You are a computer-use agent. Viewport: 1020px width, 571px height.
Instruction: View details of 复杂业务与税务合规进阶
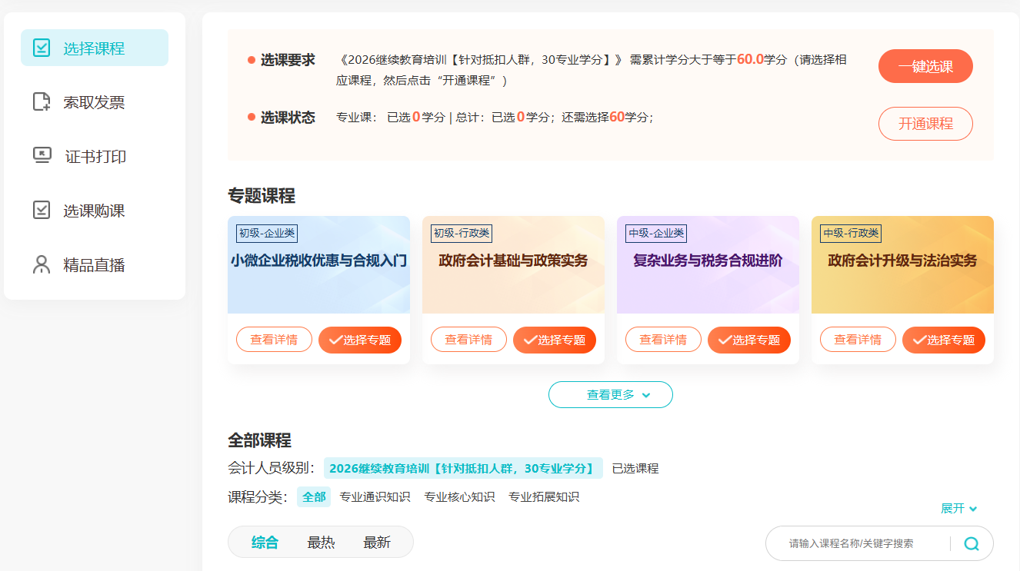663,340
